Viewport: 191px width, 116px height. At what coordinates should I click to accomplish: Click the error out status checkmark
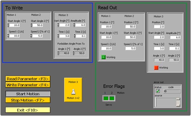pyautogui.click(x=158, y=91)
